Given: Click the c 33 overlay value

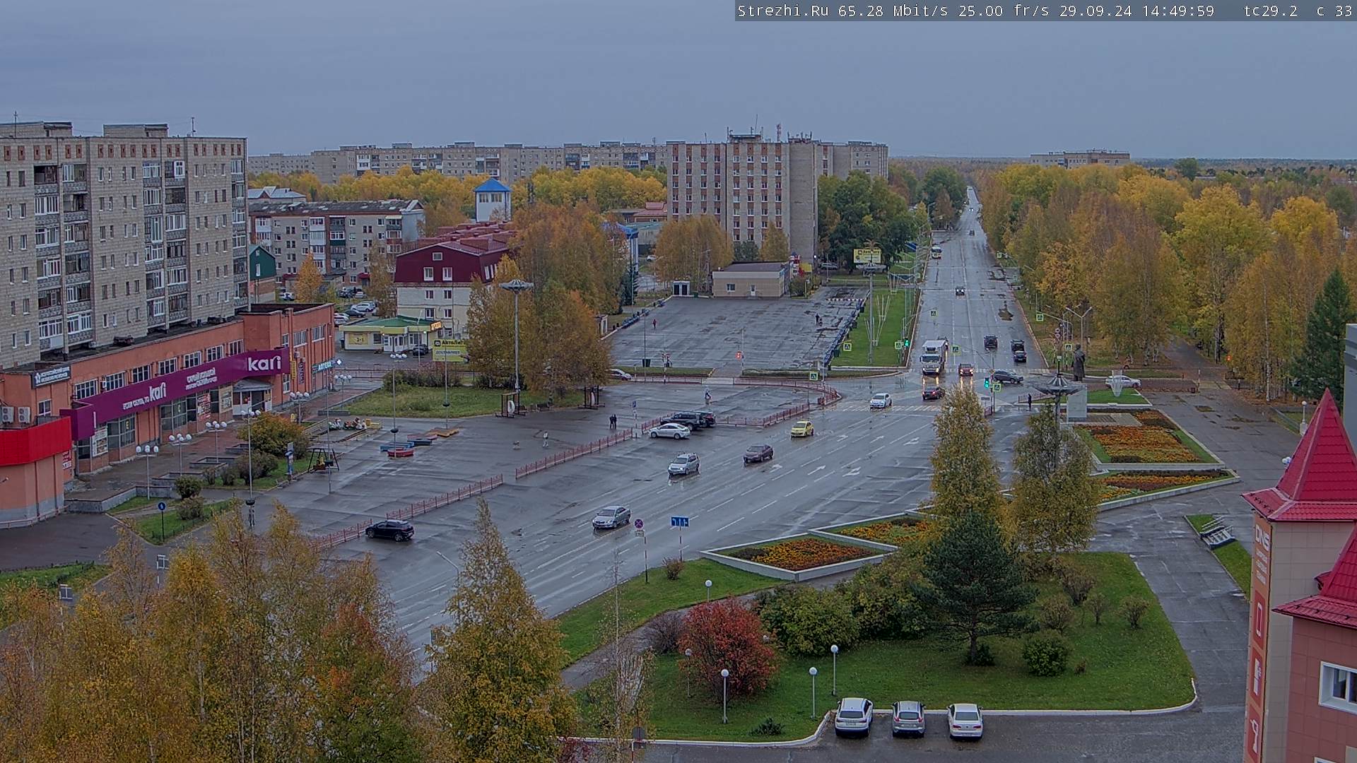Looking at the screenshot, I should click(1334, 11).
